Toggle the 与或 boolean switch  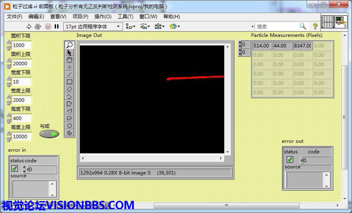[x=49, y=134]
